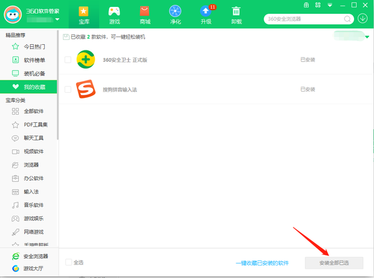Open the 净化 fan tab

pyautogui.click(x=175, y=15)
